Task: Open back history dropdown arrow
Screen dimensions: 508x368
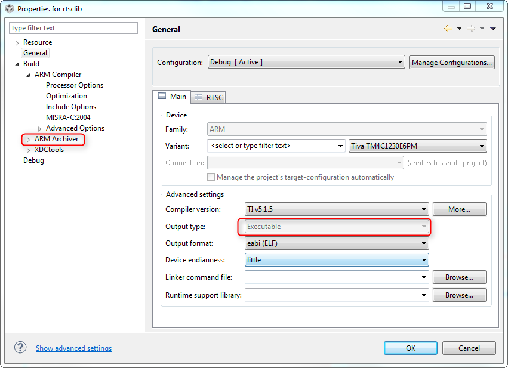Action: tap(459, 29)
